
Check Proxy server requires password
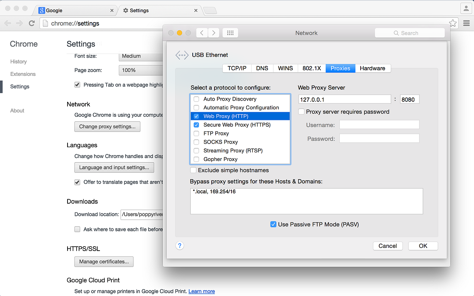click(301, 112)
